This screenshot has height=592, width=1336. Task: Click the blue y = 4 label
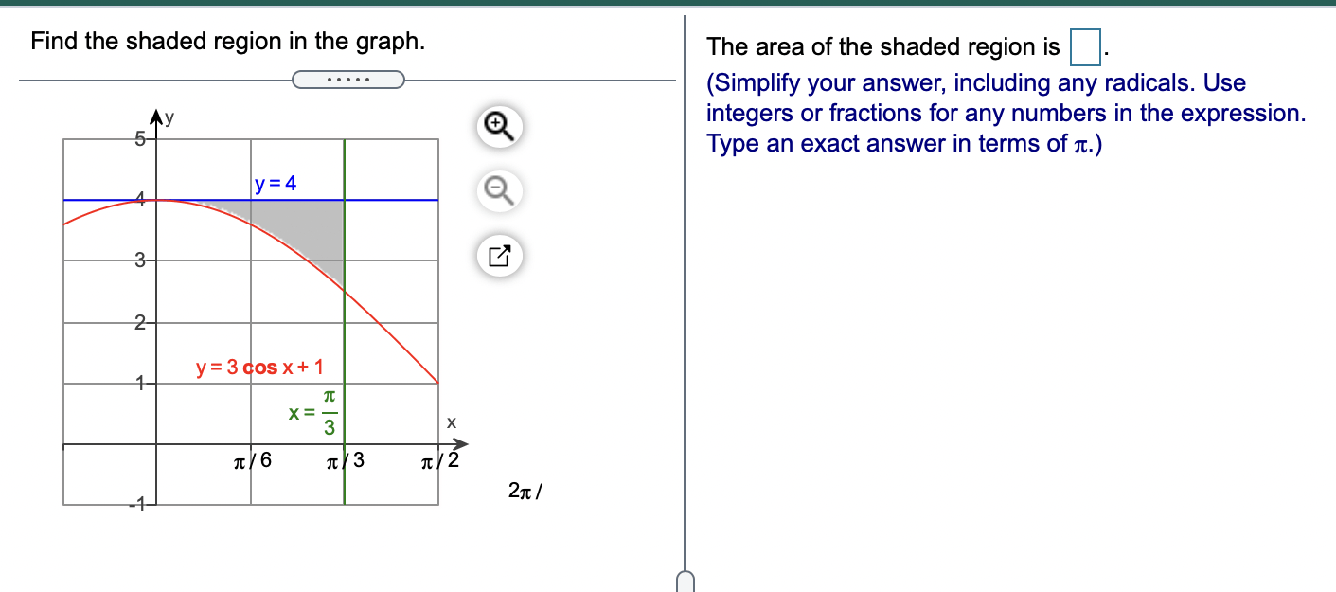coord(276,184)
